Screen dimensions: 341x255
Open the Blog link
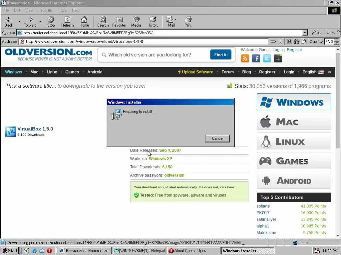246,72
